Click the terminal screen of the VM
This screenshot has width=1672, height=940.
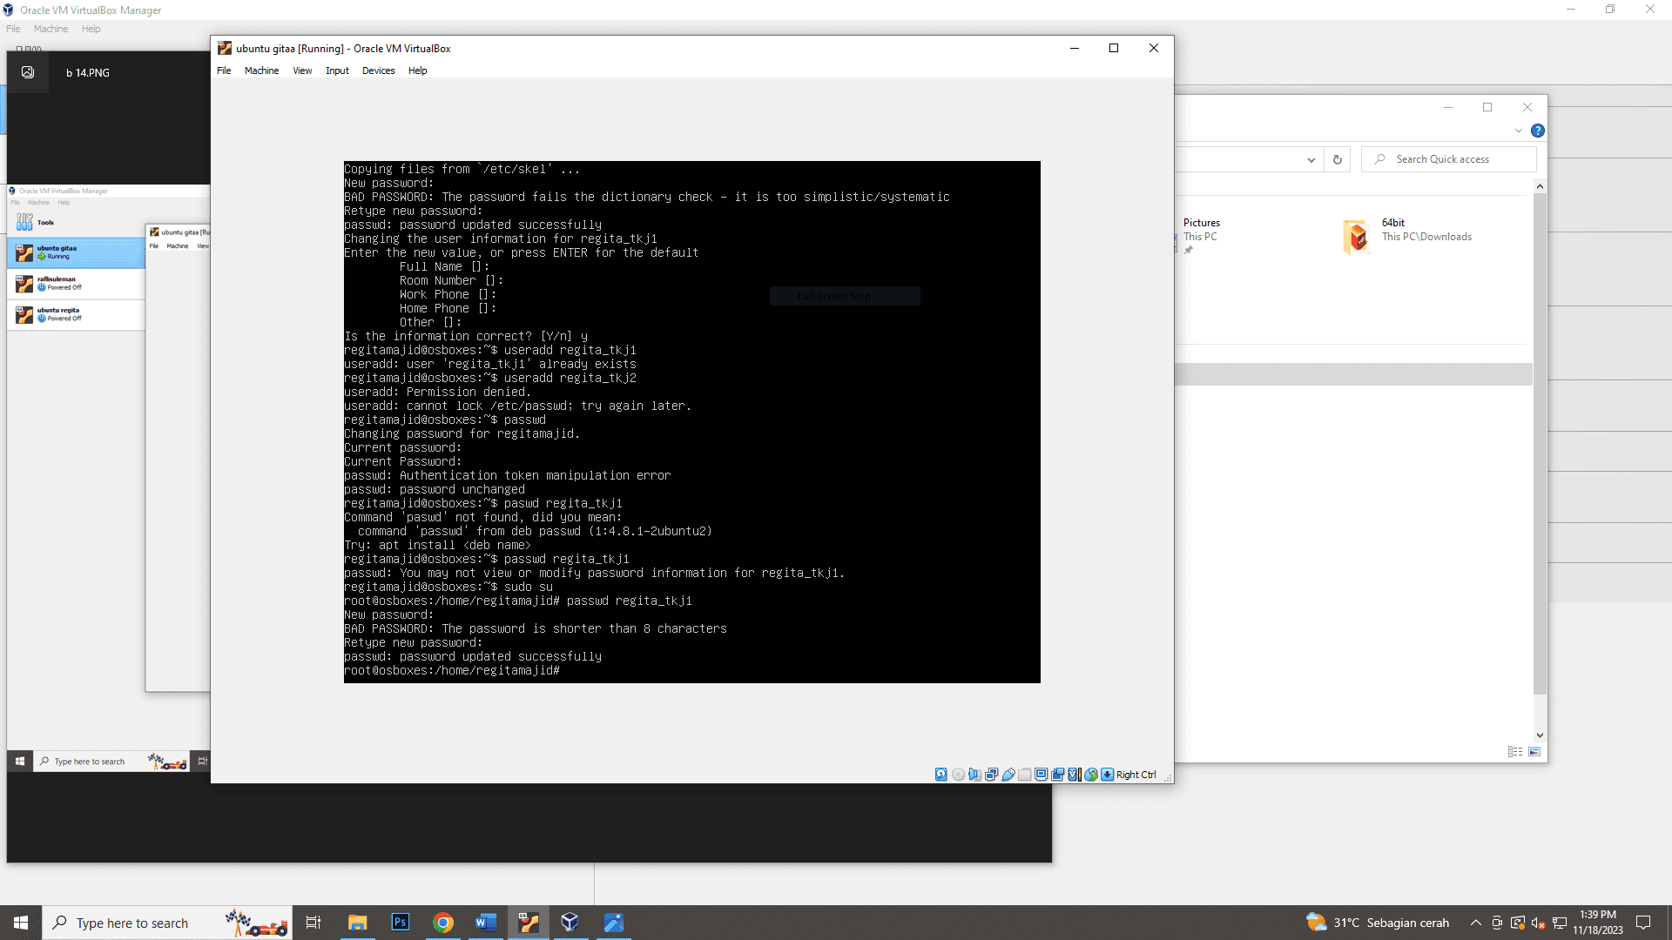[692, 422]
